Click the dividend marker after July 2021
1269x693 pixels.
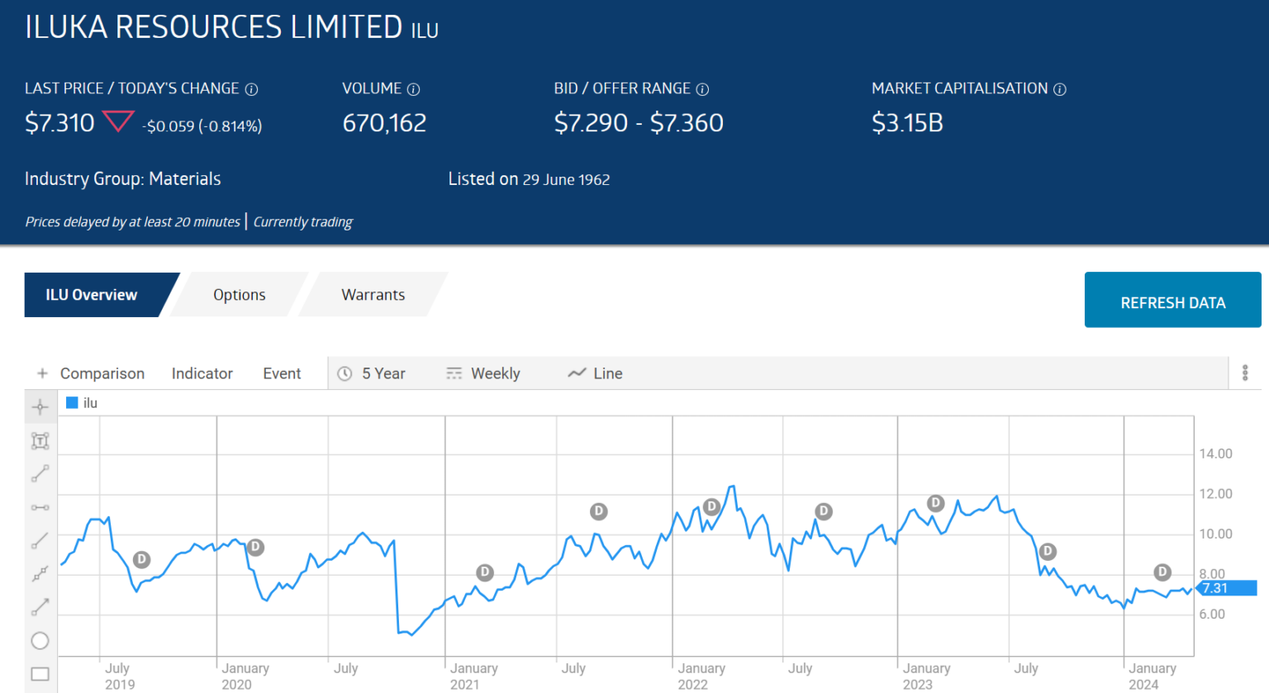599,511
